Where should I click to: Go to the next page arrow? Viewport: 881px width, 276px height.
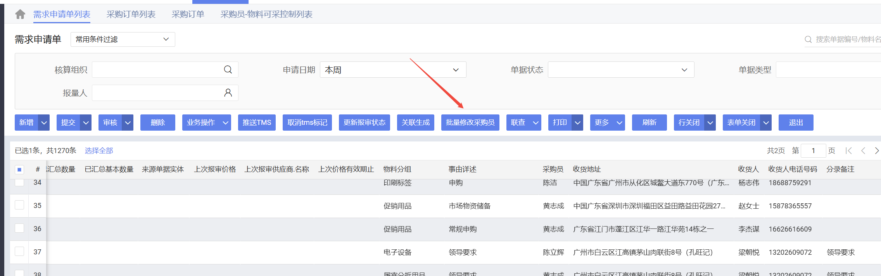(876, 151)
